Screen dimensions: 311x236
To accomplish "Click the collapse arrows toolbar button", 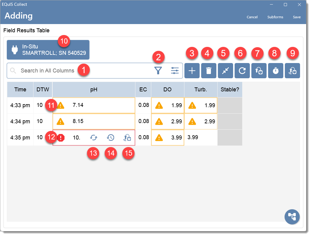I will pyautogui.click(x=225, y=71).
